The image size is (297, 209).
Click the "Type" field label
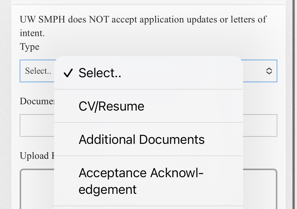pyautogui.click(x=29, y=47)
